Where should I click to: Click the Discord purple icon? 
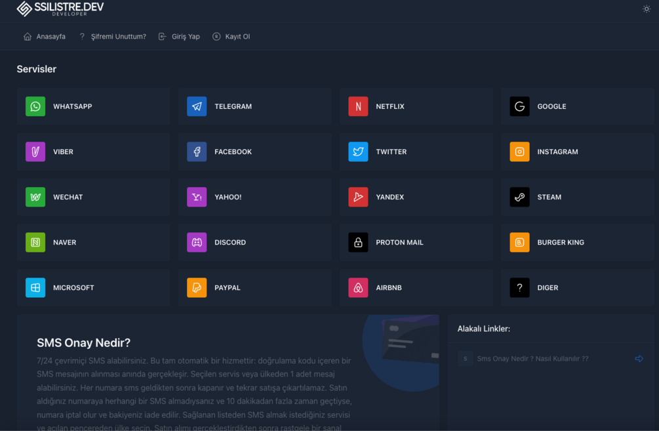click(x=197, y=243)
